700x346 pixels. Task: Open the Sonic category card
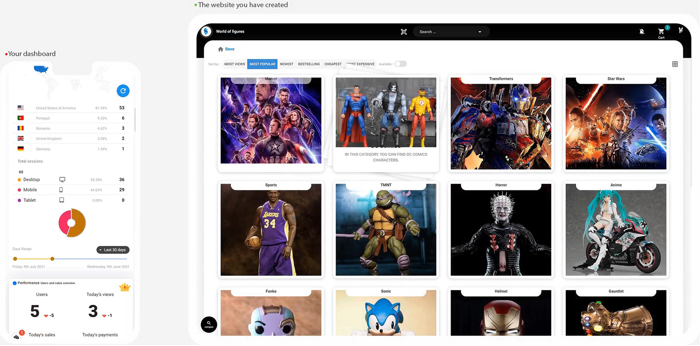click(x=386, y=312)
